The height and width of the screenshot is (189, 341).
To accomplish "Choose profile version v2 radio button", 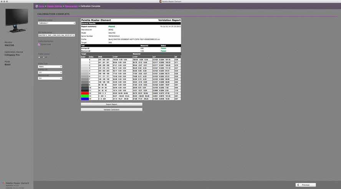I will (x=39, y=57).
